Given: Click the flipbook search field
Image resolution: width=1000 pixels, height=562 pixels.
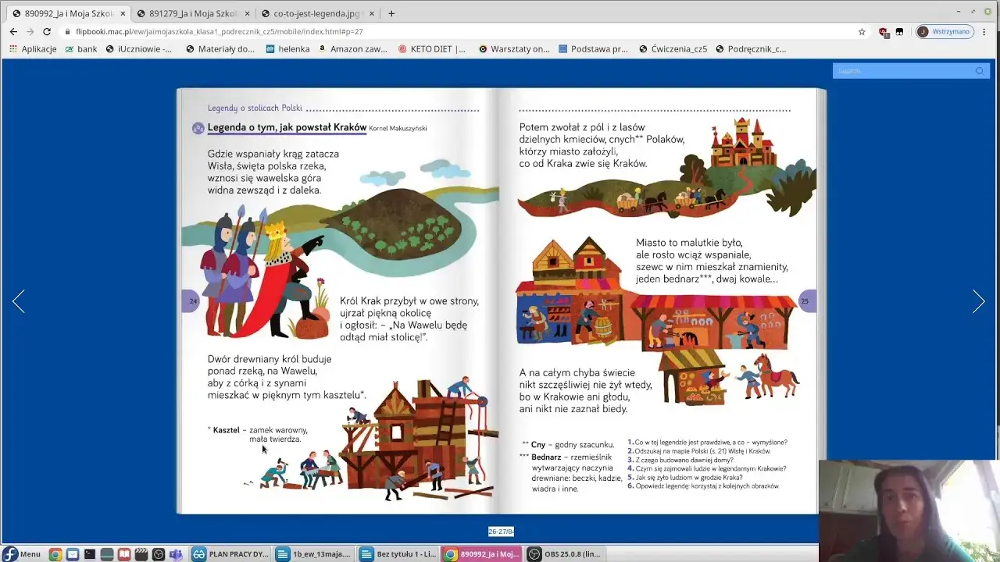Looking at the screenshot, I should 905,71.
